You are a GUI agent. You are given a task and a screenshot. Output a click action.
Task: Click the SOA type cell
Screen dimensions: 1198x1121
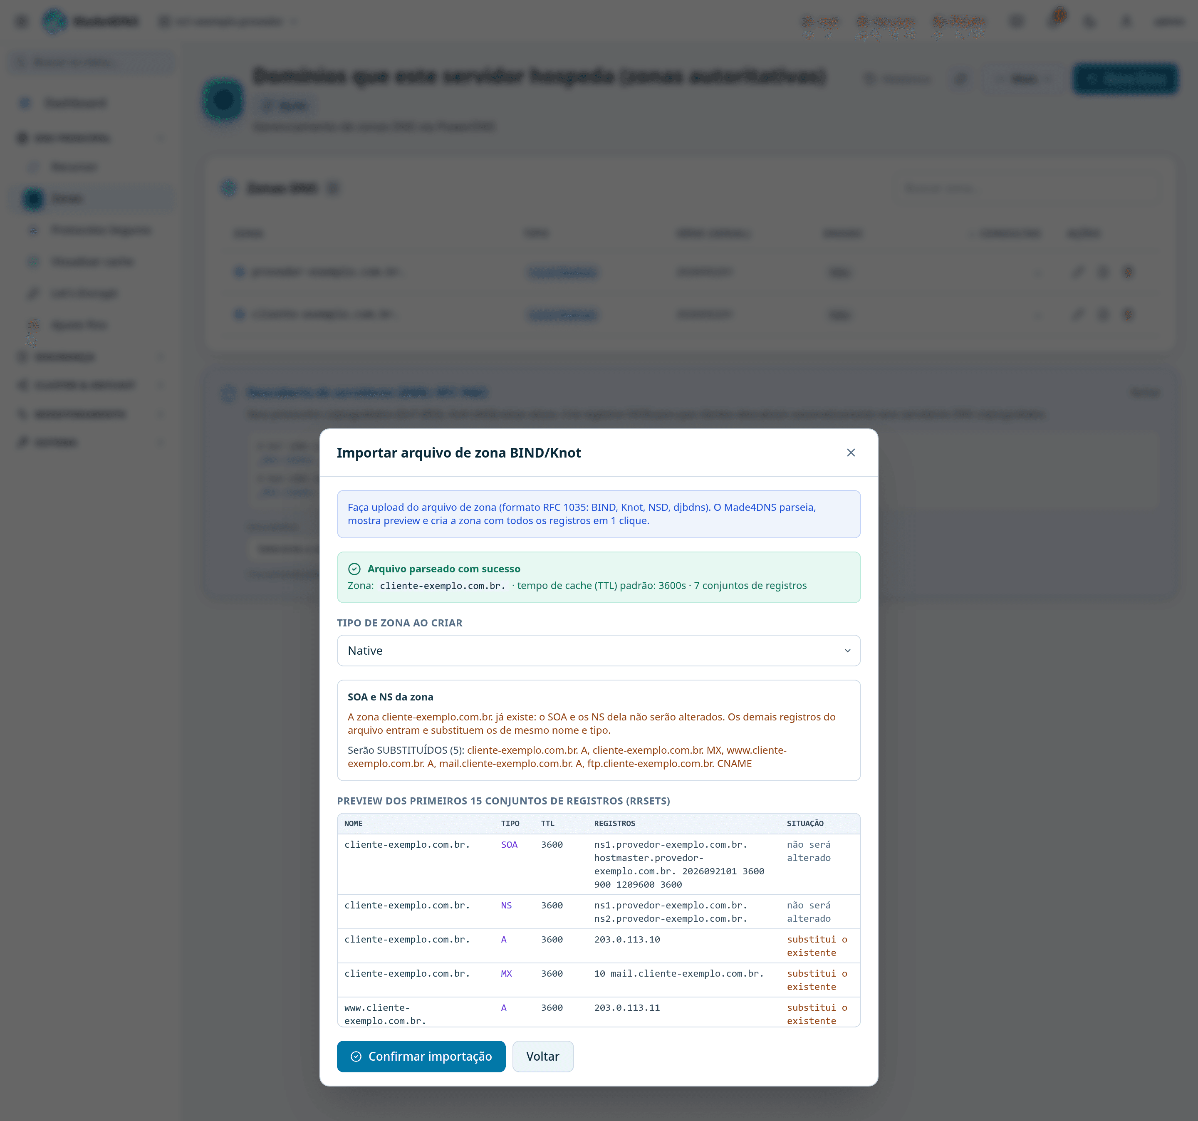(509, 845)
